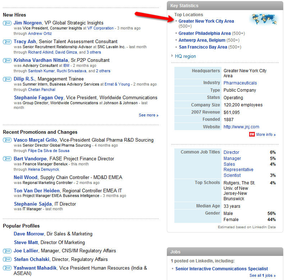Click the 2nd badge beside Joe Lallier
284x280 pixels.
(x=7, y=251)
